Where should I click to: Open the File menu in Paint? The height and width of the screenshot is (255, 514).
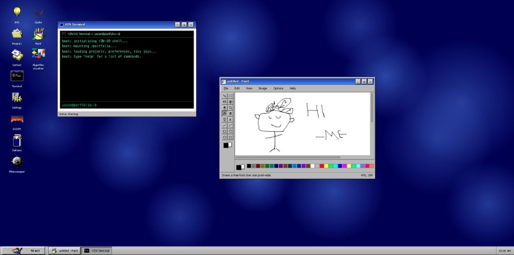(x=226, y=88)
